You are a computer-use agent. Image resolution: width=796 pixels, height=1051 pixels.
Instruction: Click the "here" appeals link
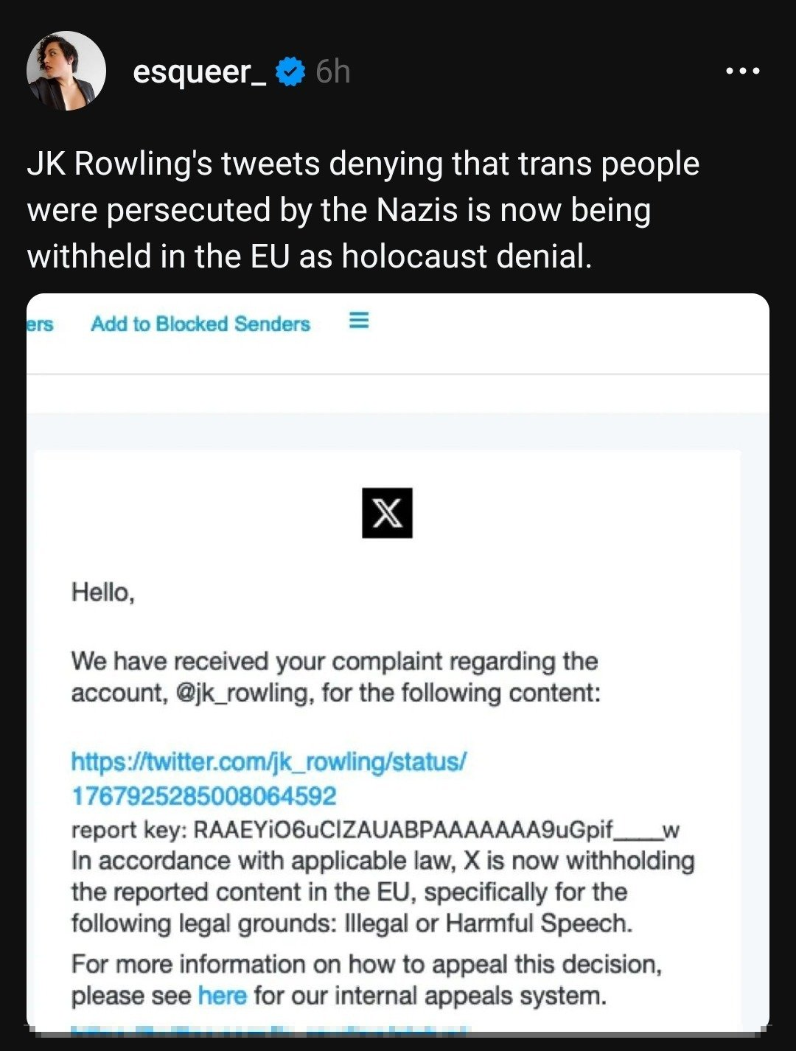pyautogui.click(x=222, y=996)
